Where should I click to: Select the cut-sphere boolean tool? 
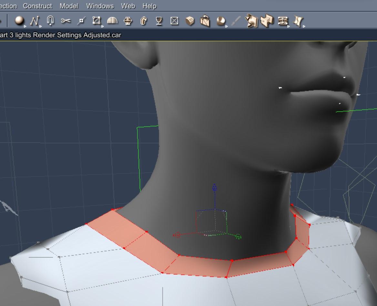click(221, 21)
